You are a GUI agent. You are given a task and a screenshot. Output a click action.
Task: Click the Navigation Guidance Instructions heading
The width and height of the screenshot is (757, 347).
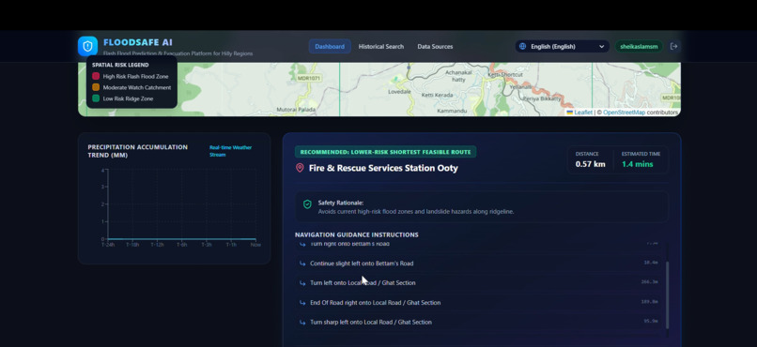click(357, 234)
